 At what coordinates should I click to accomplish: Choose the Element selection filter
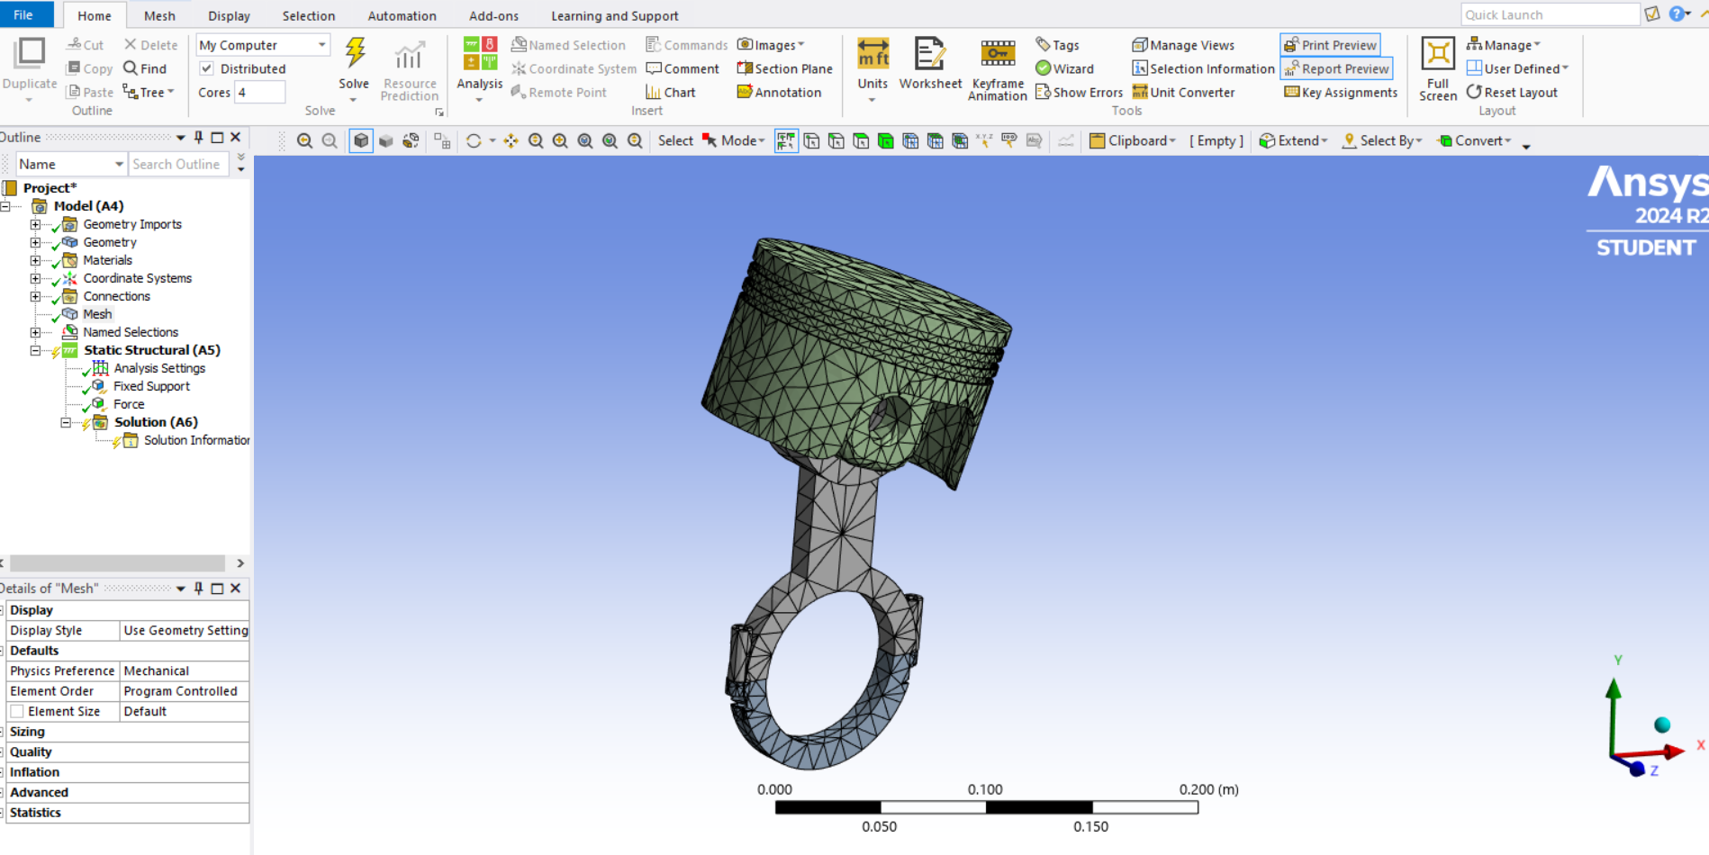[x=960, y=141]
